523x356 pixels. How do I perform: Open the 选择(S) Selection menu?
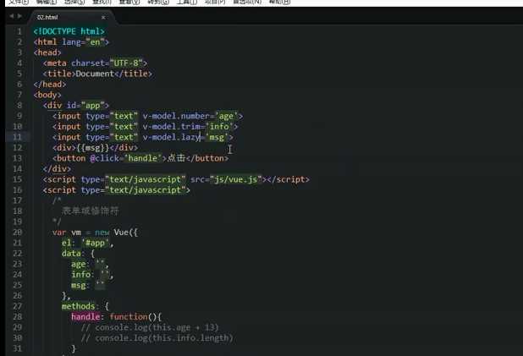point(74,2)
